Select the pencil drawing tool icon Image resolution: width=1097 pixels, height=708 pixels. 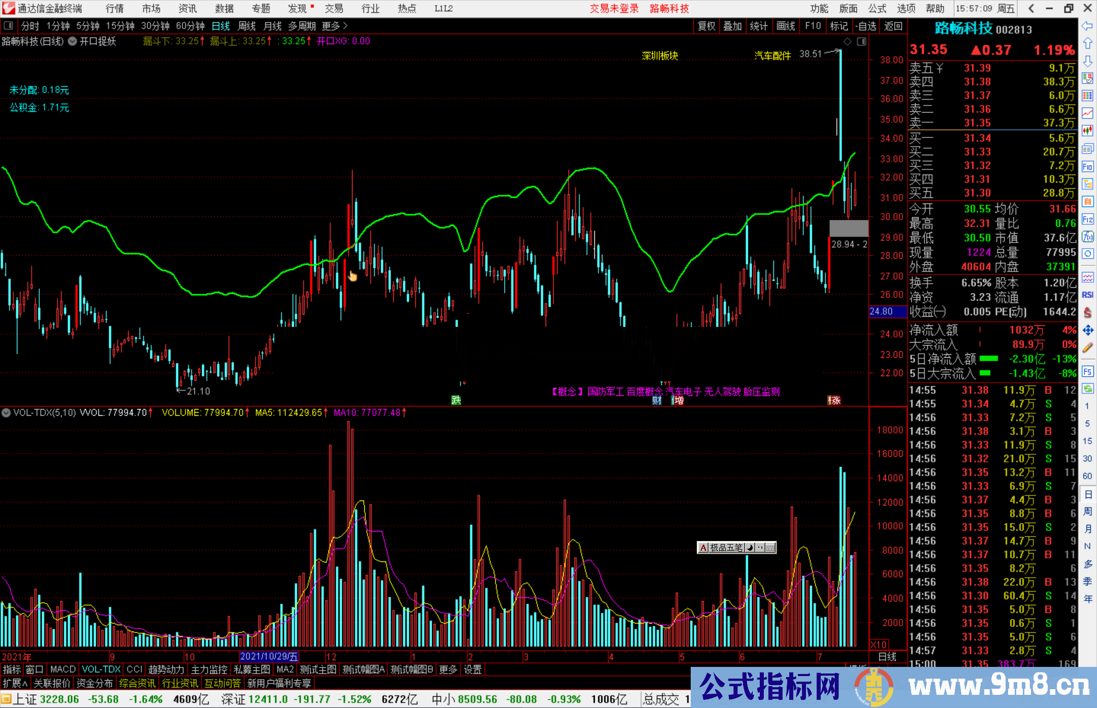1087,348
